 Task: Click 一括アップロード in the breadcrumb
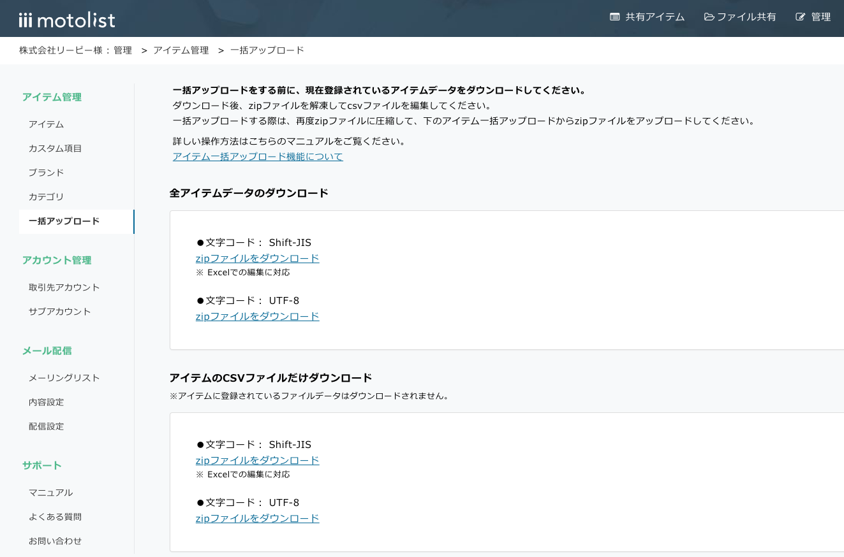click(x=267, y=50)
